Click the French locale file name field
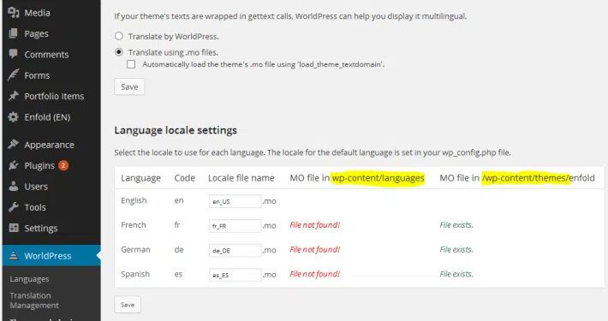Screen dimensions: 608x321 (x=235, y=226)
